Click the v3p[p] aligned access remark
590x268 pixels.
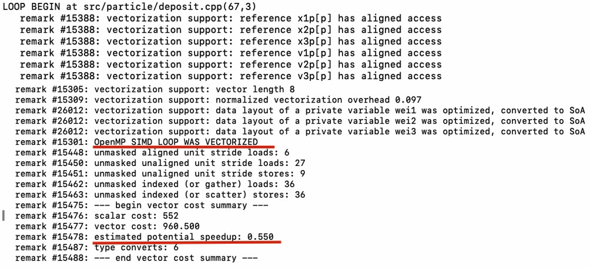(x=230, y=77)
